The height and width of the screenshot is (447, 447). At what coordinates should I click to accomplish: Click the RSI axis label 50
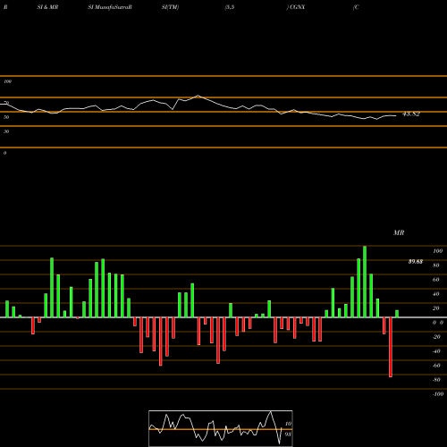6,117
